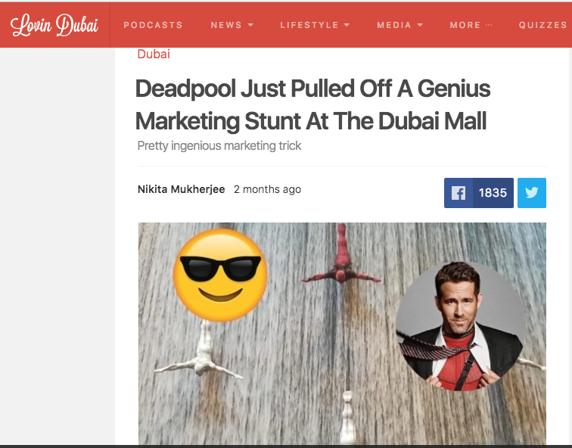Open author Nikita Mukherjee's profile link
This screenshot has width=572, height=448.
click(x=181, y=189)
